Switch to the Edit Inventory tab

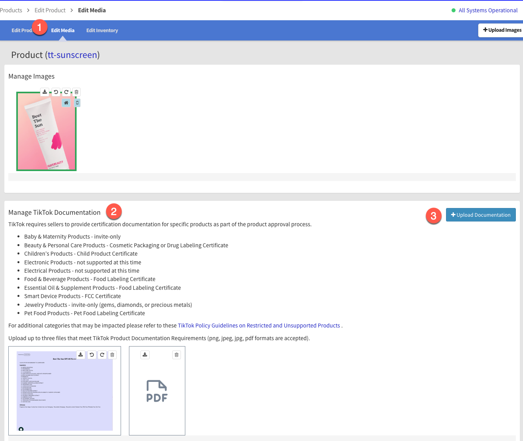click(x=102, y=31)
